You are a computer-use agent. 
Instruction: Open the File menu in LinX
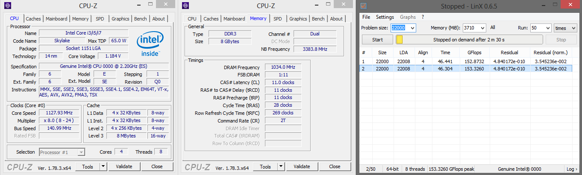tap(366, 17)
